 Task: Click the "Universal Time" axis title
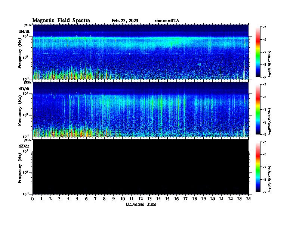(x=141, y=204)
